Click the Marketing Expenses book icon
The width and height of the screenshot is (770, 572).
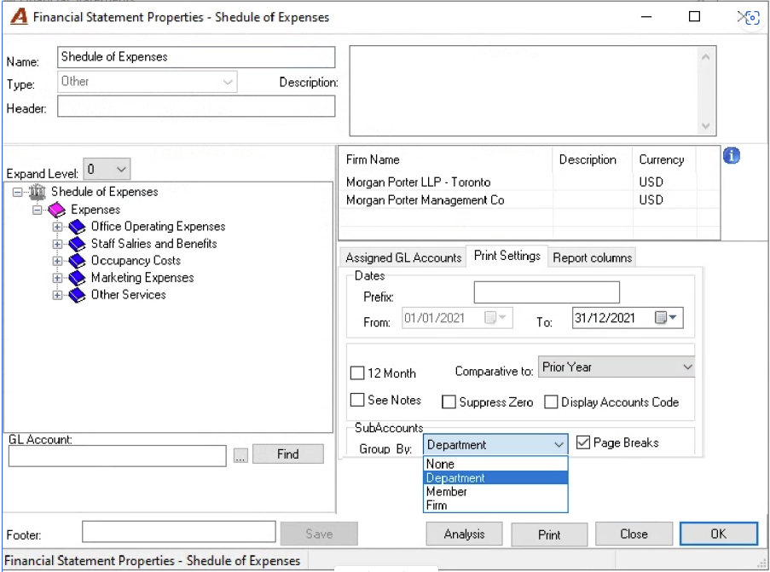(x=77, y=278)
